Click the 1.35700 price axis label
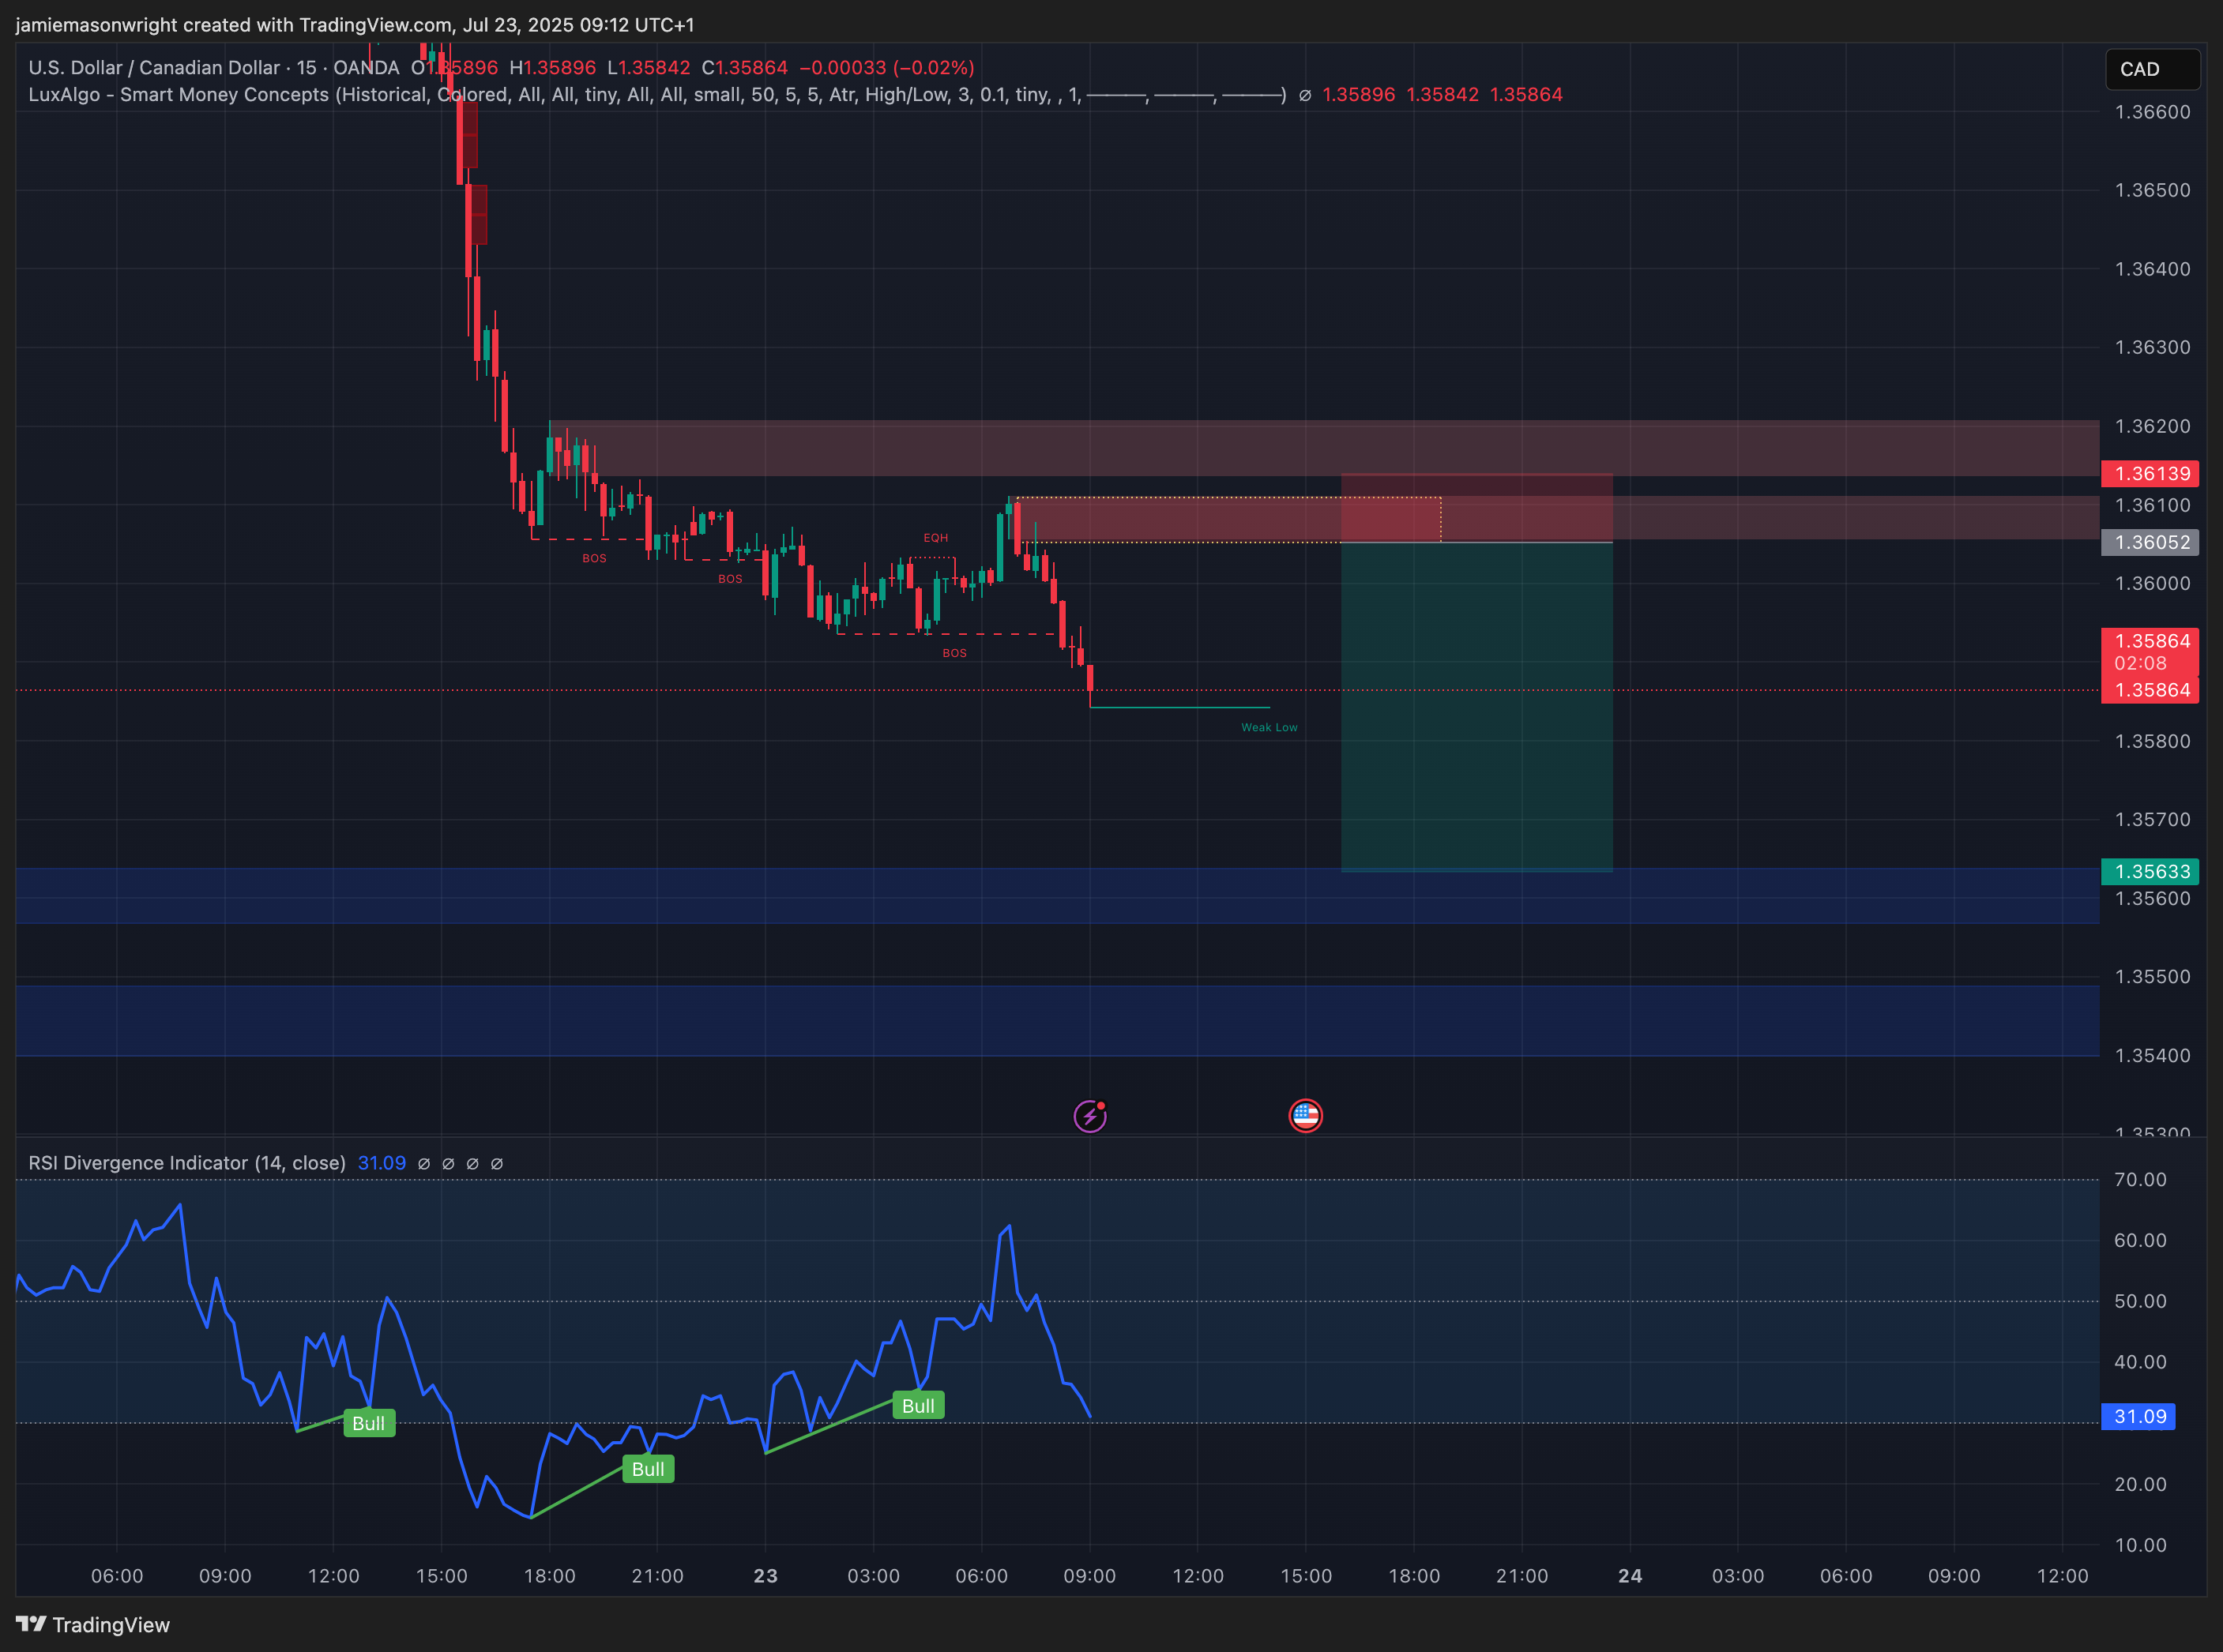This screenshot has height=1652, width=2223. pyautogui.click(x=2152, y=819)
